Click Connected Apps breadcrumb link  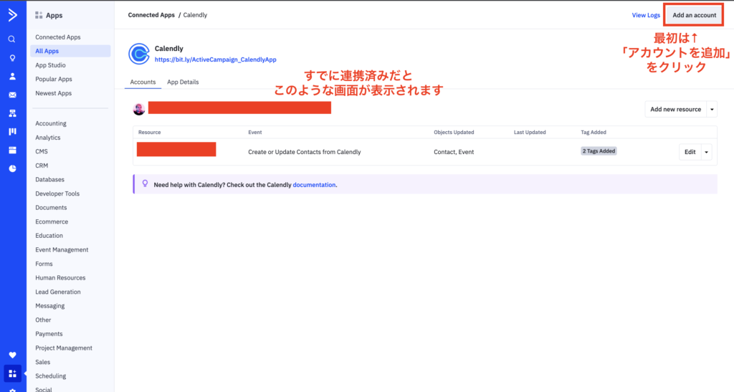[151, 15]
